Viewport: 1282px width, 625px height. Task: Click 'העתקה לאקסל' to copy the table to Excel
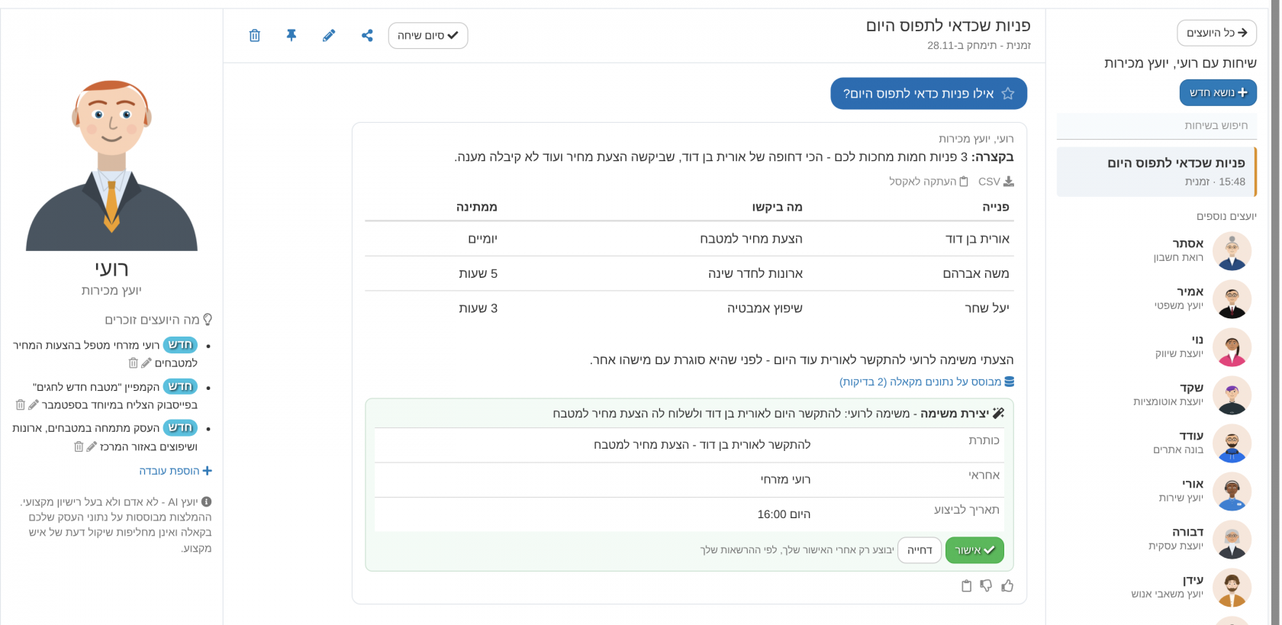pos(929,182)
